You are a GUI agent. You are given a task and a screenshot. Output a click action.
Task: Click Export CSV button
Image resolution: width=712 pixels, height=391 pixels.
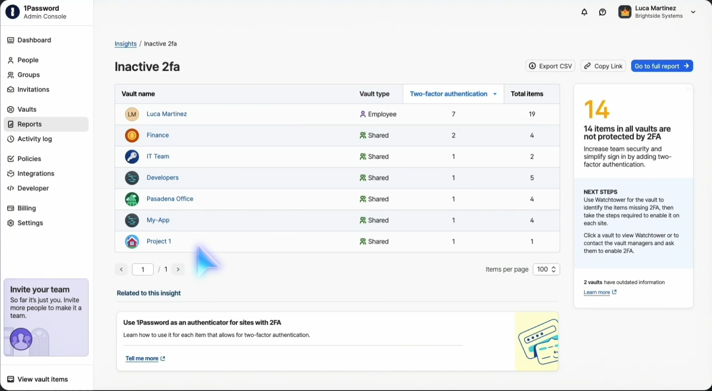coord(550,66)
